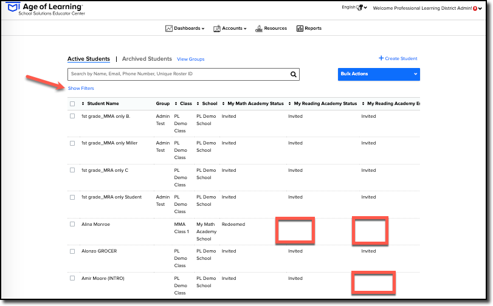Click the Group column header
The height and width of the screenshot is (306, 493).
pos(162,104)
